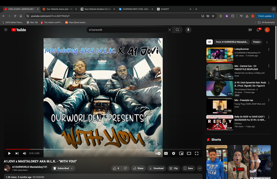The height and width of the screenshot is (179, 277).
Task: Click the search magnifier button
Action: click(x=177, y=30)
